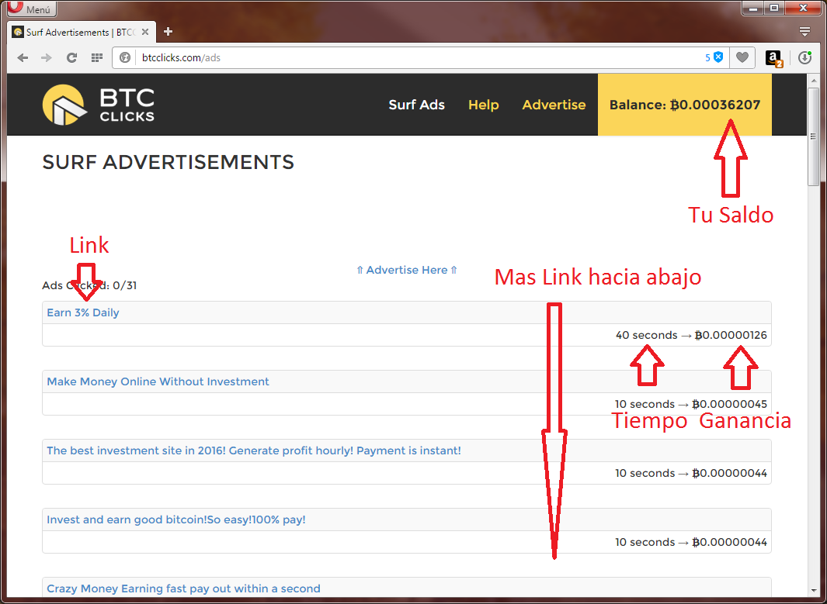Click the BTC Clicks logo
Screen dimensions: 827x604
tap(99, 105)
